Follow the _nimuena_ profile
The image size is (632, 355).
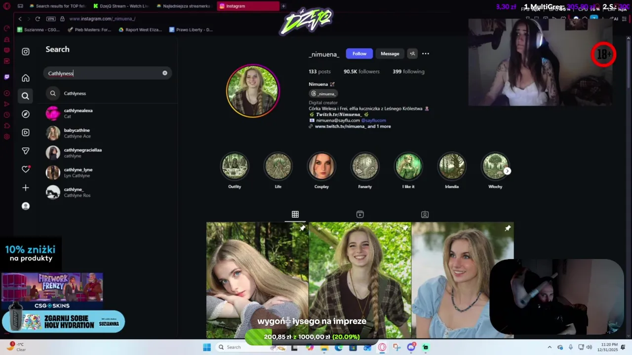[359, 54]
